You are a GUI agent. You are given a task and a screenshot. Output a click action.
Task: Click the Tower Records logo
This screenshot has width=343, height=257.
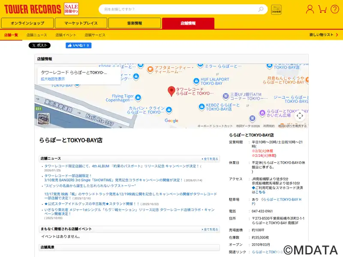point(33,9)
